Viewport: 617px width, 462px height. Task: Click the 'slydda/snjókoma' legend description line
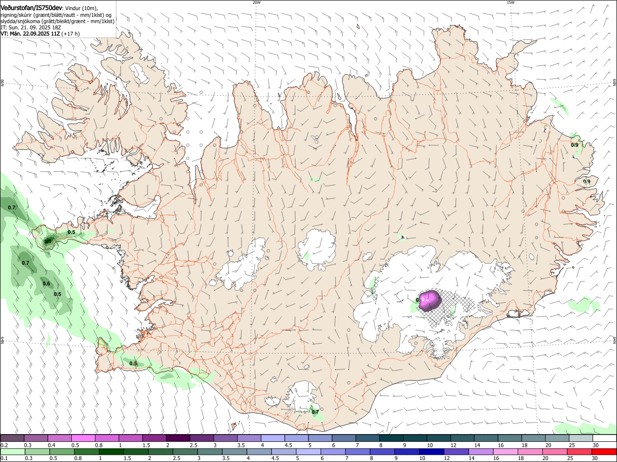point(57,21)
